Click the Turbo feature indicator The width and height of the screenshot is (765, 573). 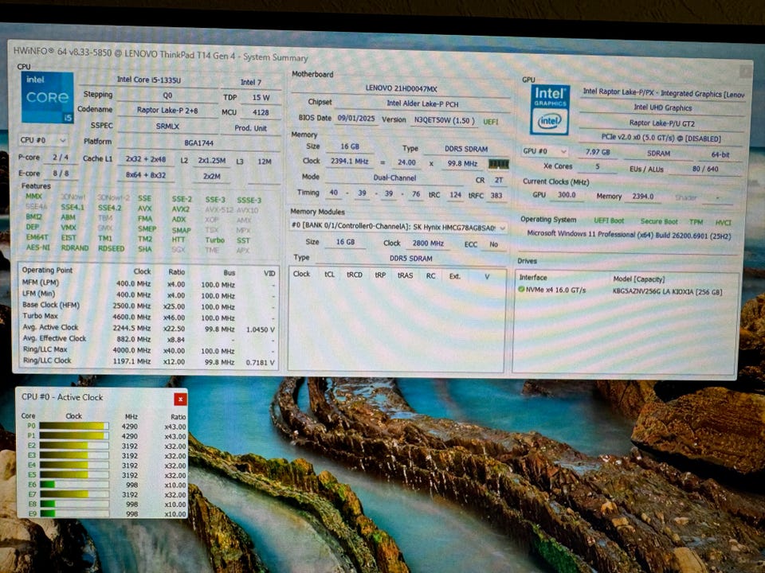(214, 240)
